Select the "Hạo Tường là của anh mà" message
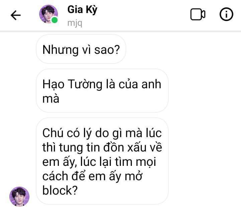This screenshot has width=241, height=207. click(x=102, y=91)
